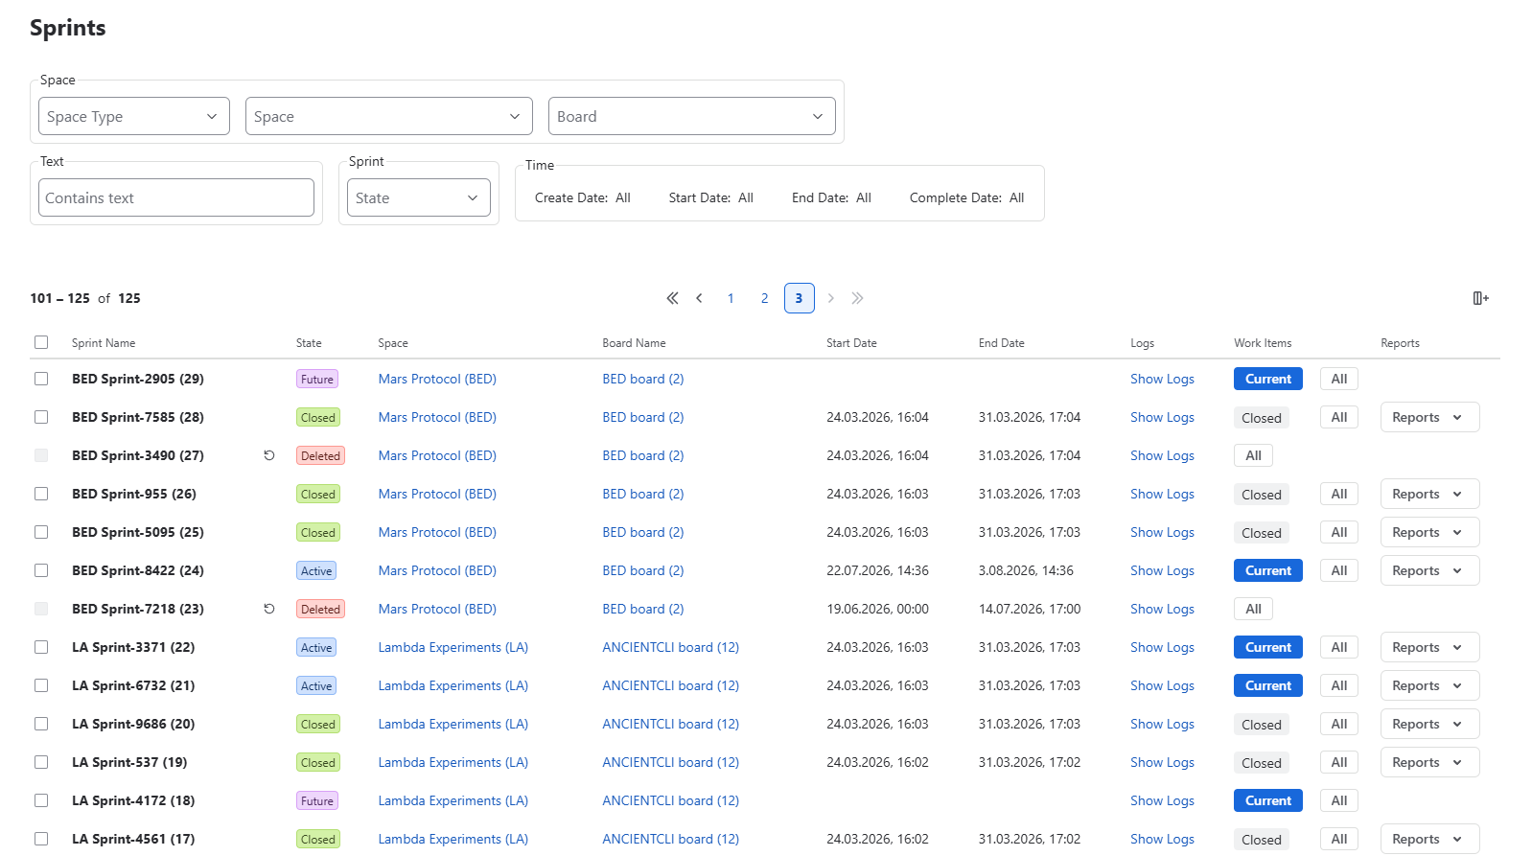Click next page arrow
This screenshot has height=856, width=1532.
pyautogui.click(x=831, y=298)
